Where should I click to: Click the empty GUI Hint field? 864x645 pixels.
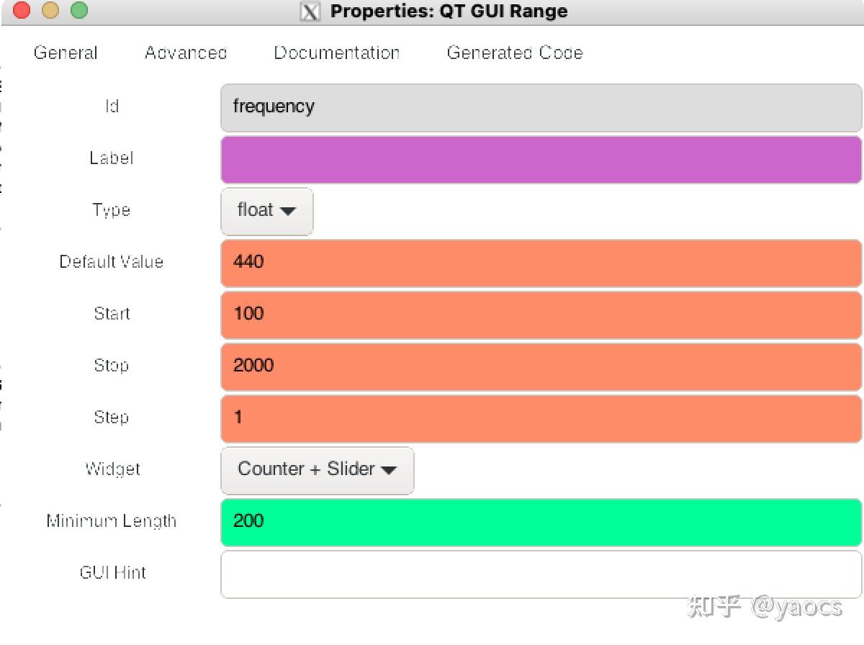[540, 574]
